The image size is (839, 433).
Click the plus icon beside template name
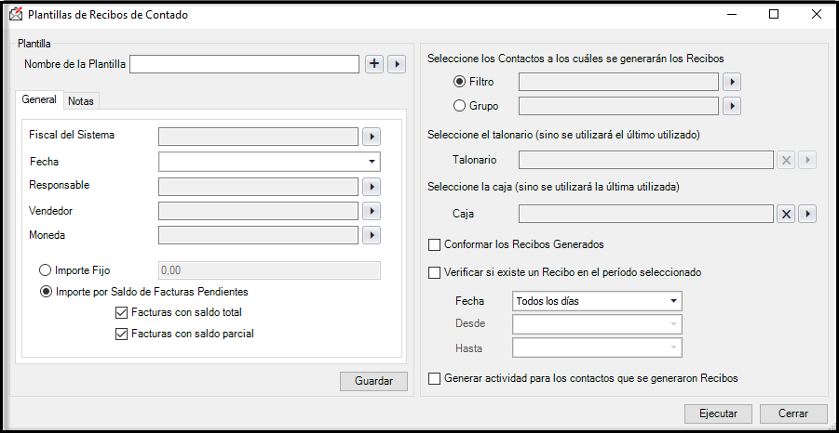374,64
